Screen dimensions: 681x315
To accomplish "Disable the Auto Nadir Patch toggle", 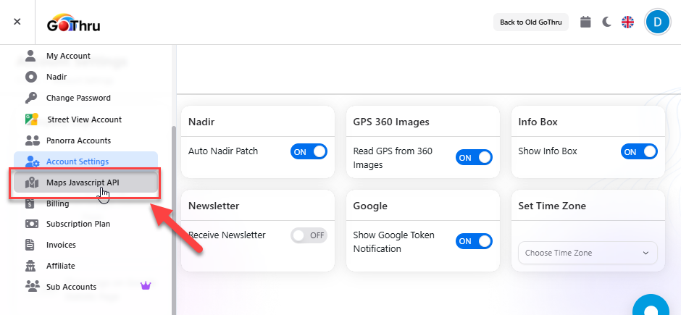I will (x=309, y=151).
